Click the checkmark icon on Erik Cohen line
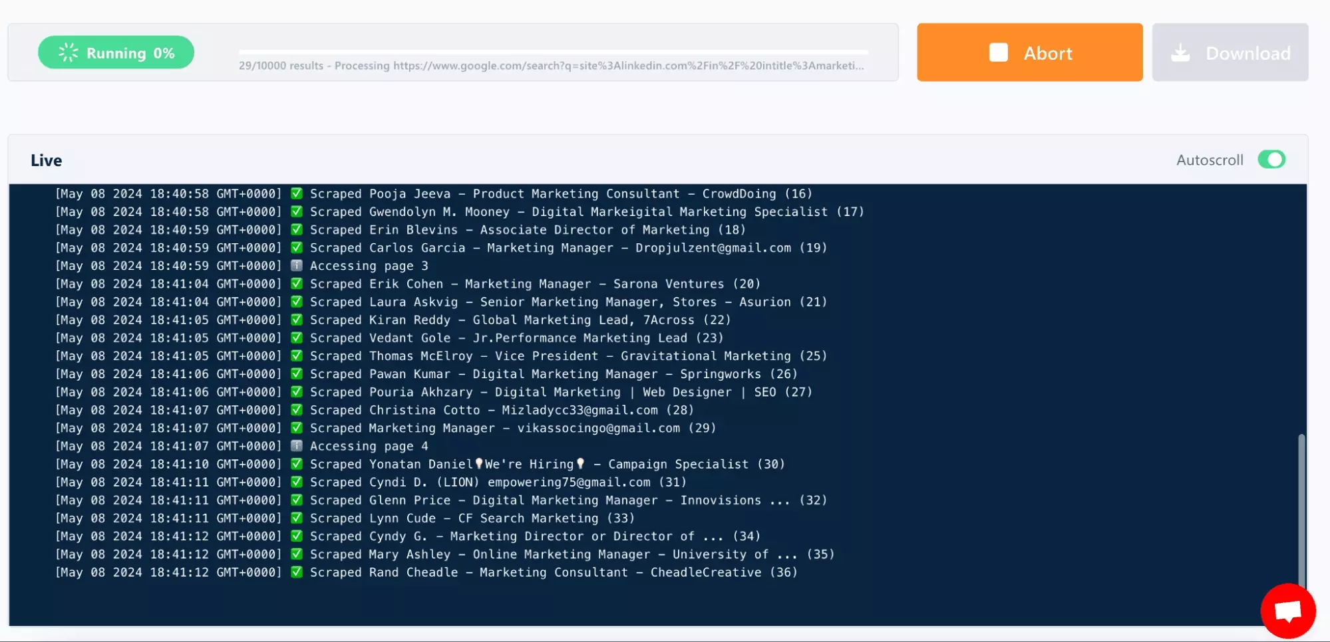The image size is (1330, 642). pos(296,284)
